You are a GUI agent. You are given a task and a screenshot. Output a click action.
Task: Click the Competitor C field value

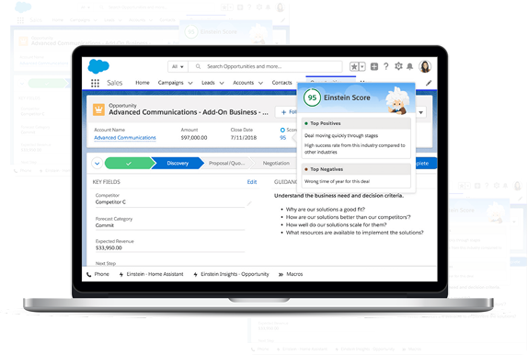(110, 202)
